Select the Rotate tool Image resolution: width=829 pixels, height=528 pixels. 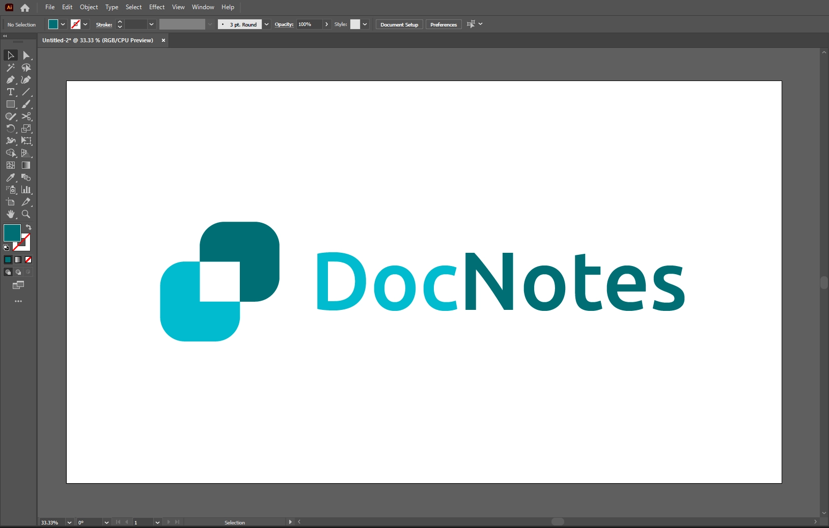(x=11, y=128)
